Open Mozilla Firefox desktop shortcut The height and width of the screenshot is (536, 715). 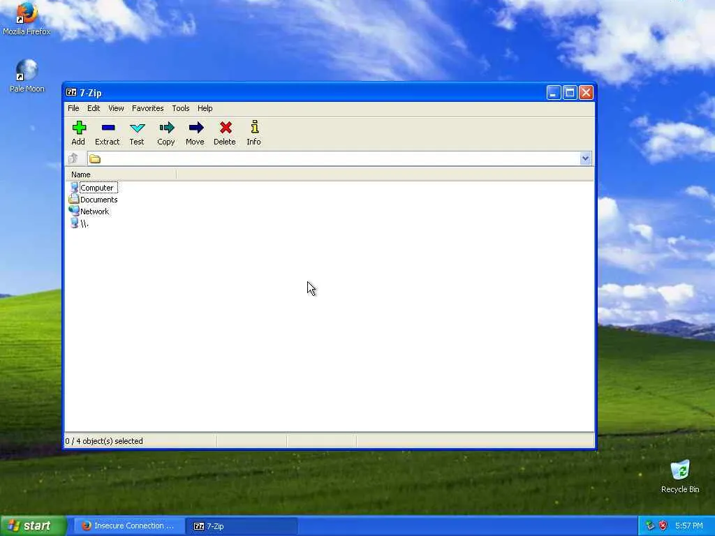coord(27,18)
